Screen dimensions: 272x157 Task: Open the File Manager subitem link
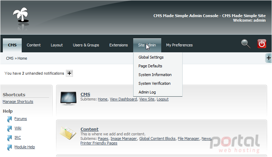189,139
